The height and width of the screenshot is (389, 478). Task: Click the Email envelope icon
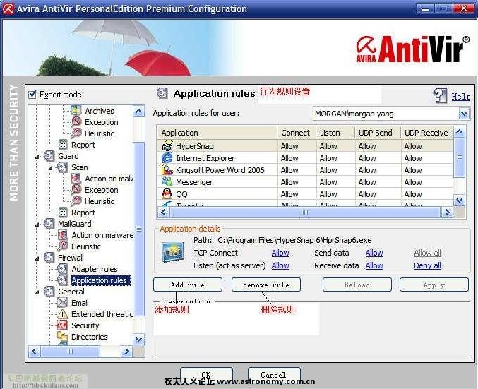63,302
